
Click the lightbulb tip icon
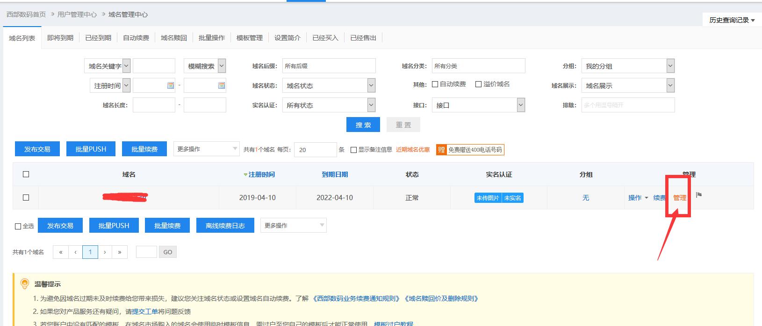coord(25,284)
